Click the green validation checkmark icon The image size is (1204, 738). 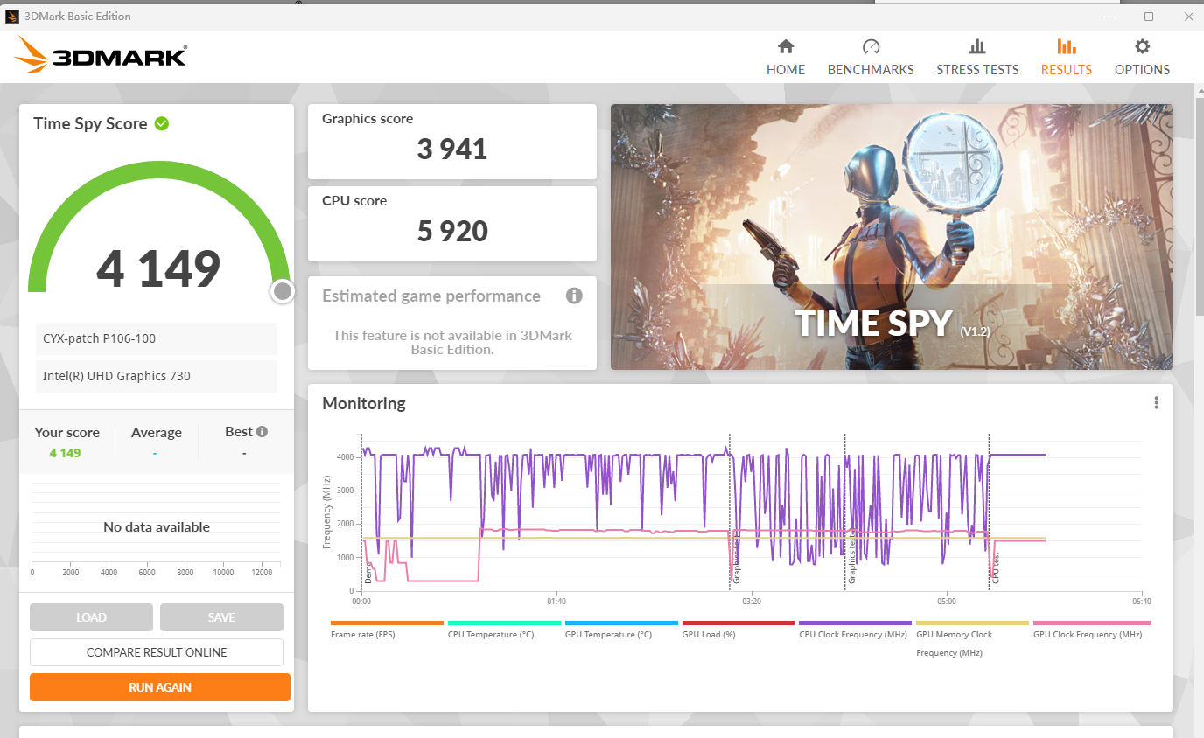162,123
